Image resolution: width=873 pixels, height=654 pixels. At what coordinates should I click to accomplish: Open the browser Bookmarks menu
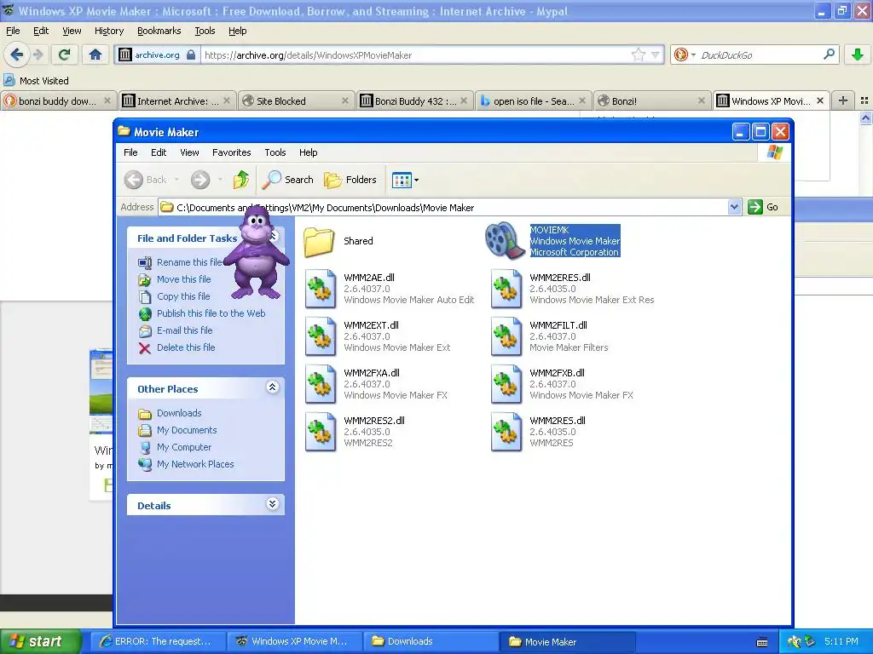pyautogui.click(x=159, y=31)
